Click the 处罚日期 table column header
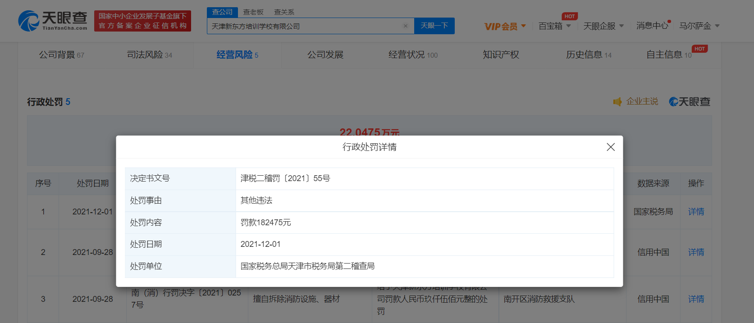The height and width of the screenshot is (323, 754). [x=92, y=183]
